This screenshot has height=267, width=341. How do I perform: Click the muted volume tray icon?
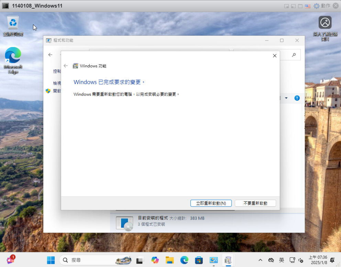click(301, 260)
